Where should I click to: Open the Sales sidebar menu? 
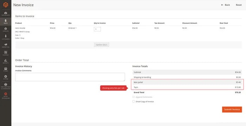pos(6,22)
